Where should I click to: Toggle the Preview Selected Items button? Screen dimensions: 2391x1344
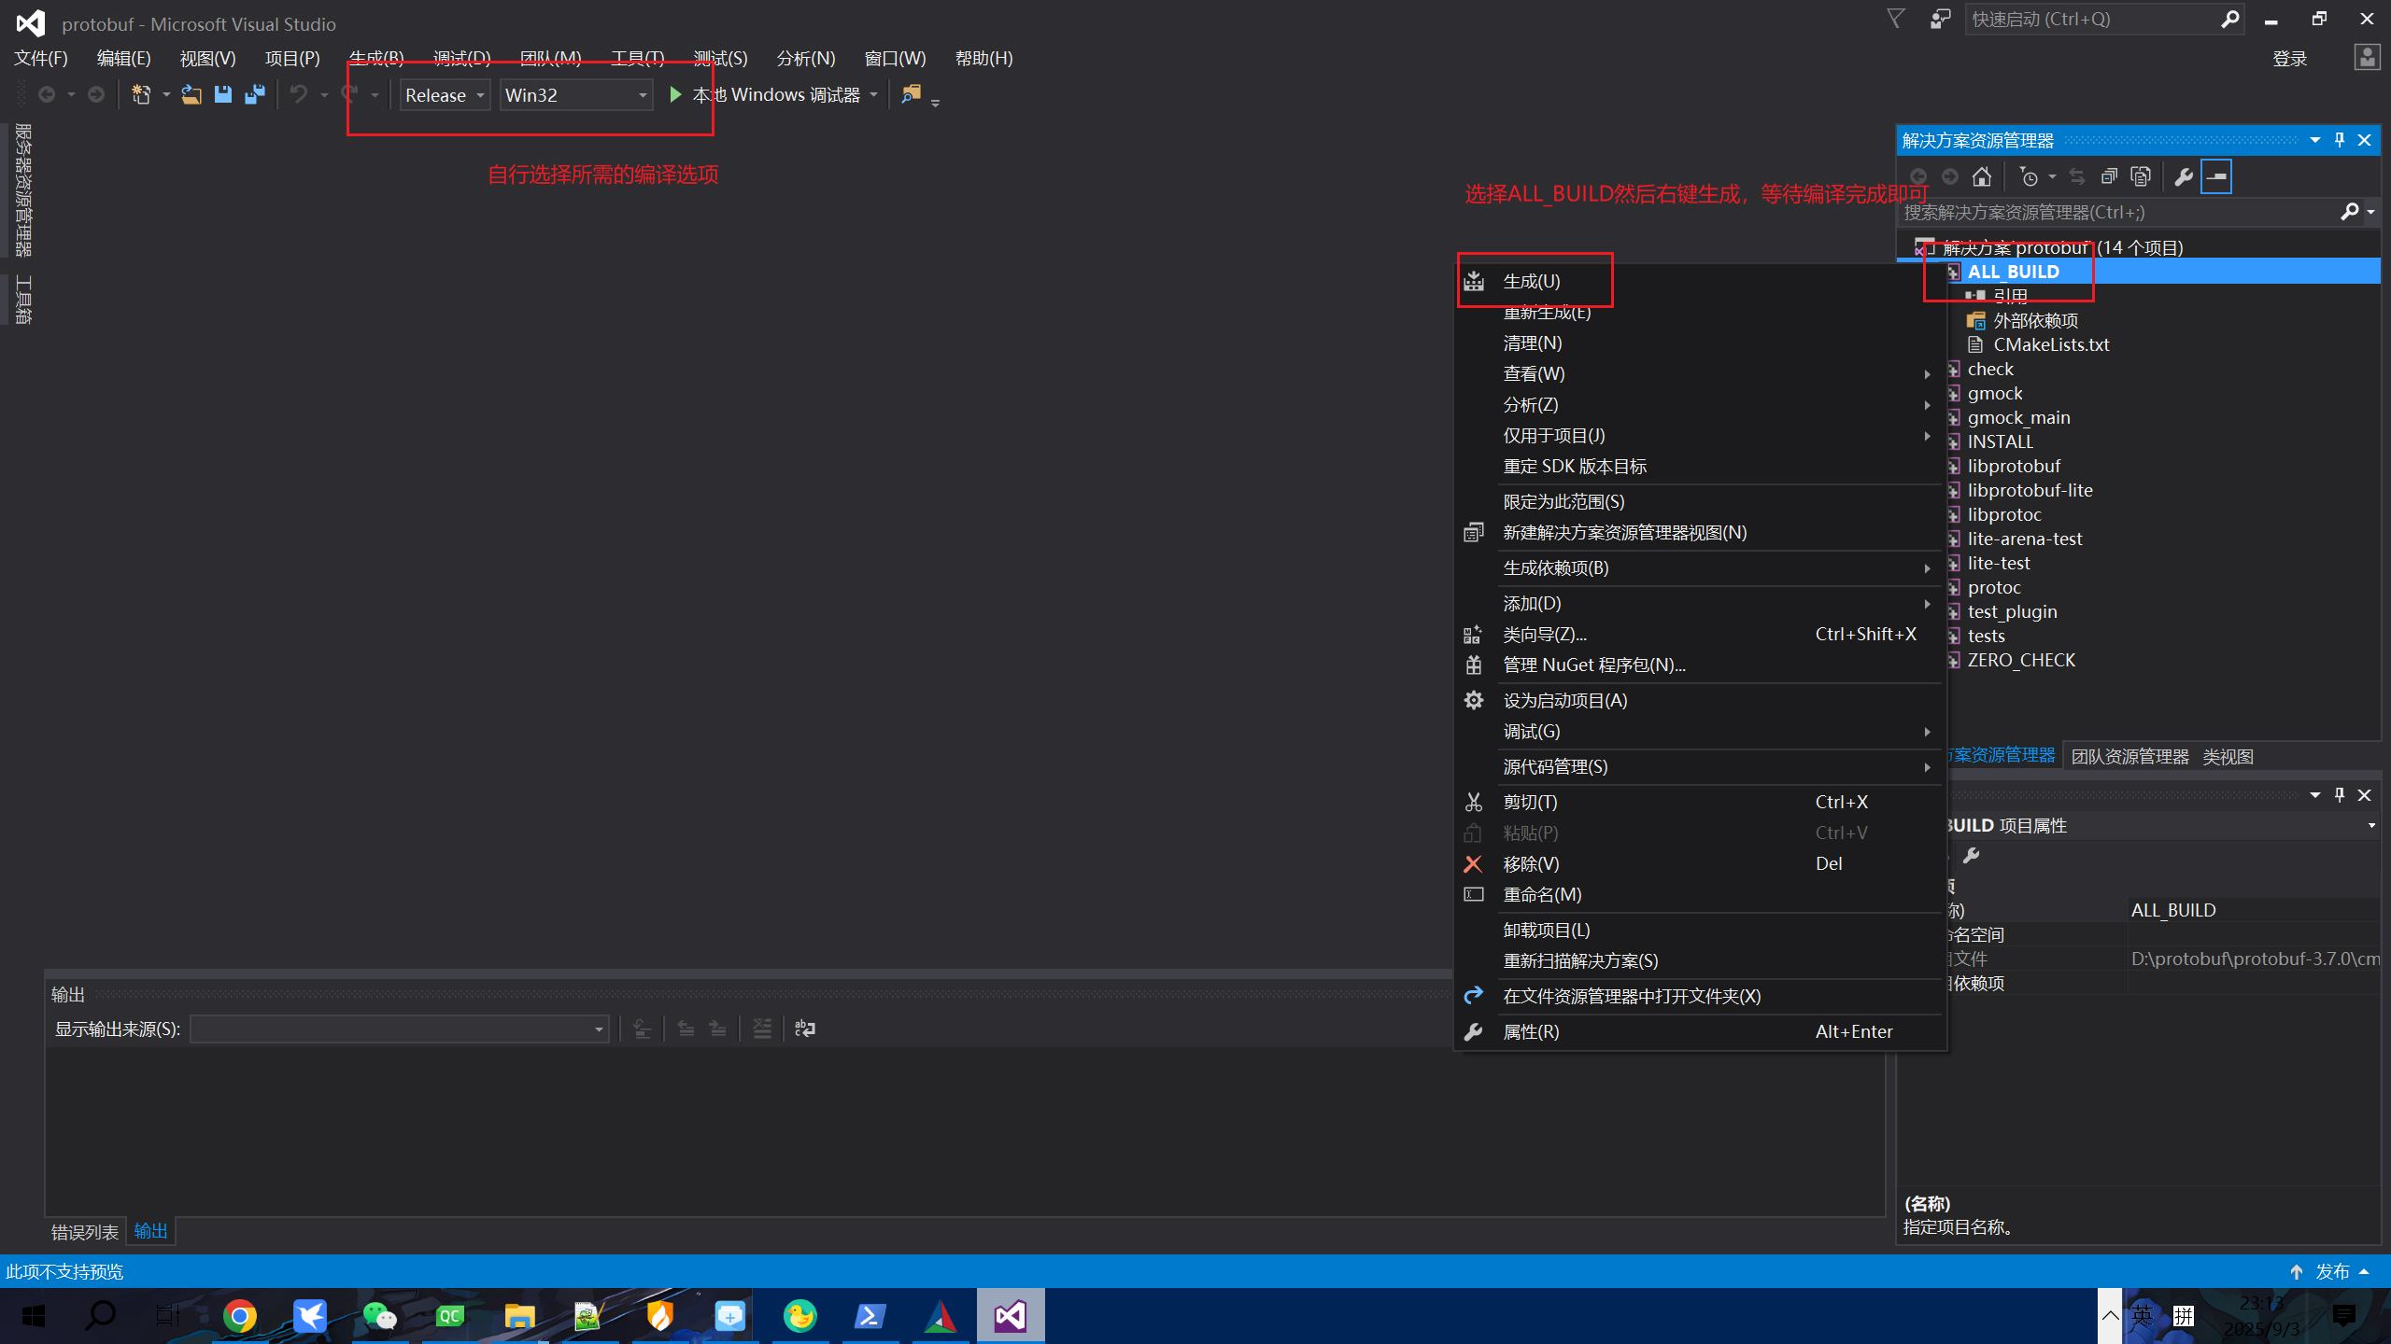point(2216,176)
